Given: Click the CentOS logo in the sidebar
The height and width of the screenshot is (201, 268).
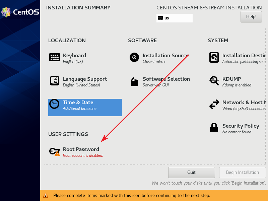Looking at the screenshot, I should tap(20, 12).
